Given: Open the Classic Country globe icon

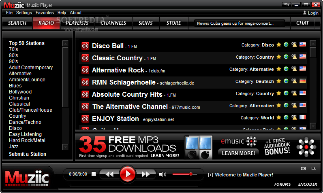Looking at the screenshot, I should 286,57.
